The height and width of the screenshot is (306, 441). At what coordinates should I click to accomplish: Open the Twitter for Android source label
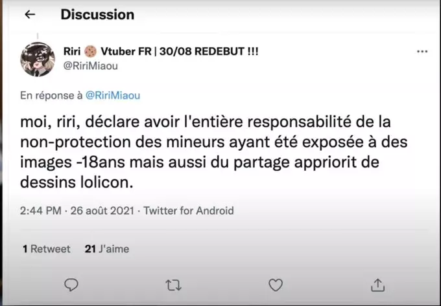(189, 211)
